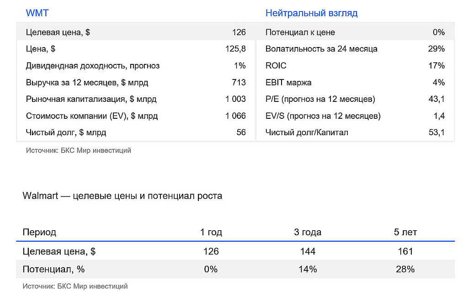This screenshot has width=468, height=296.
Task: Select the "Целевая цена, $" row value 126
Action: 239,32
